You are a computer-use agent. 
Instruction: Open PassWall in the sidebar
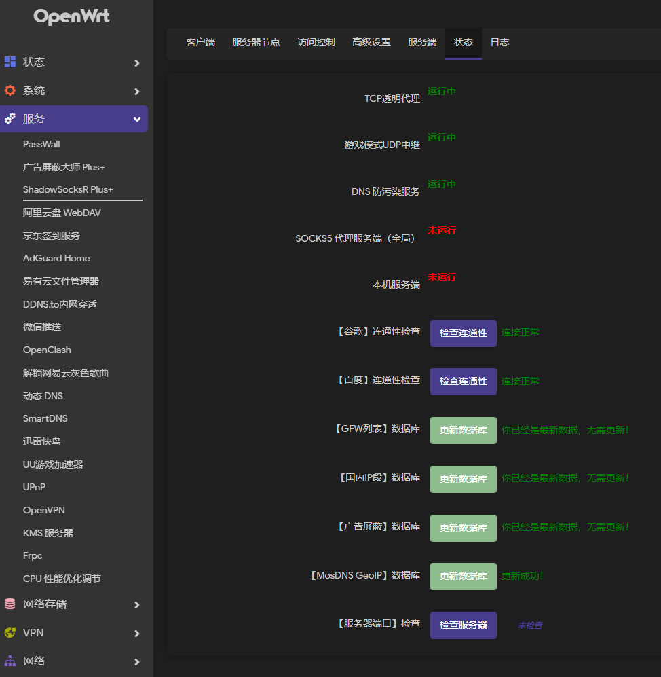41,144
